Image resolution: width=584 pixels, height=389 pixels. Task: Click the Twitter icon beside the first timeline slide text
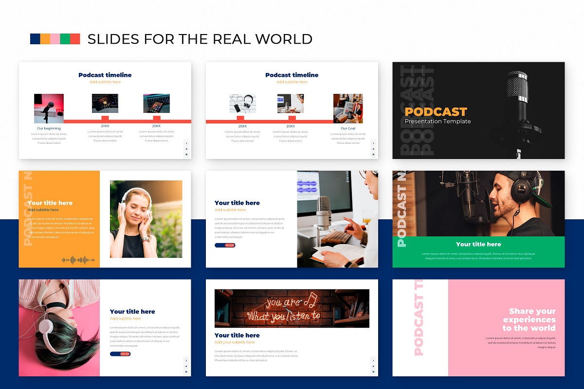186,149
